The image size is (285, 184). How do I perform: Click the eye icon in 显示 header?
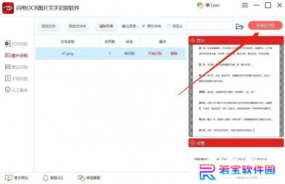192,40
